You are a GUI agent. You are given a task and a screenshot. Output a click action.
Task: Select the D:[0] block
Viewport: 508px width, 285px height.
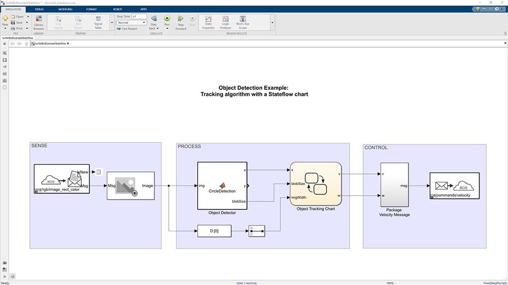214,231
